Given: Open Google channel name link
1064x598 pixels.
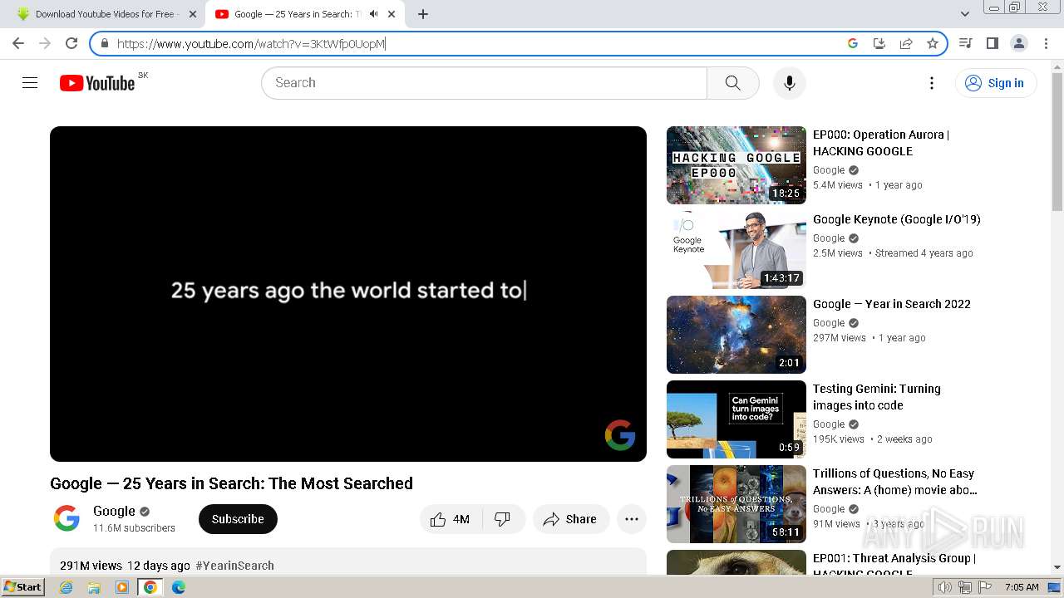Looking at the screenshot, I should (x=114, y=511).
